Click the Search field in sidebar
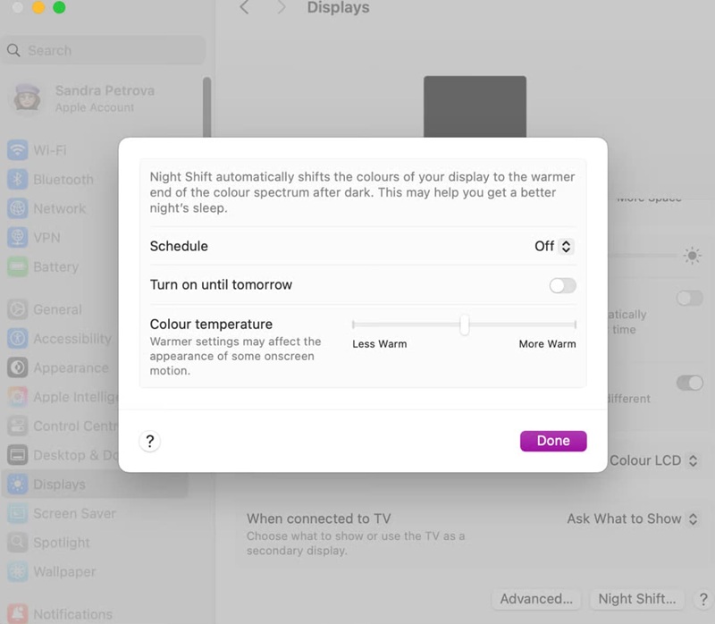The image size is (715, 624). 104,50
